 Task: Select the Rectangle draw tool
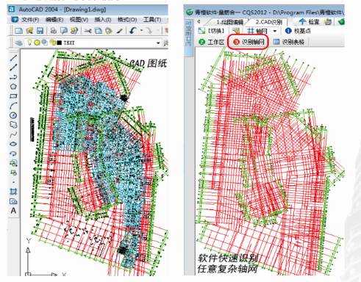coord(13,96)
